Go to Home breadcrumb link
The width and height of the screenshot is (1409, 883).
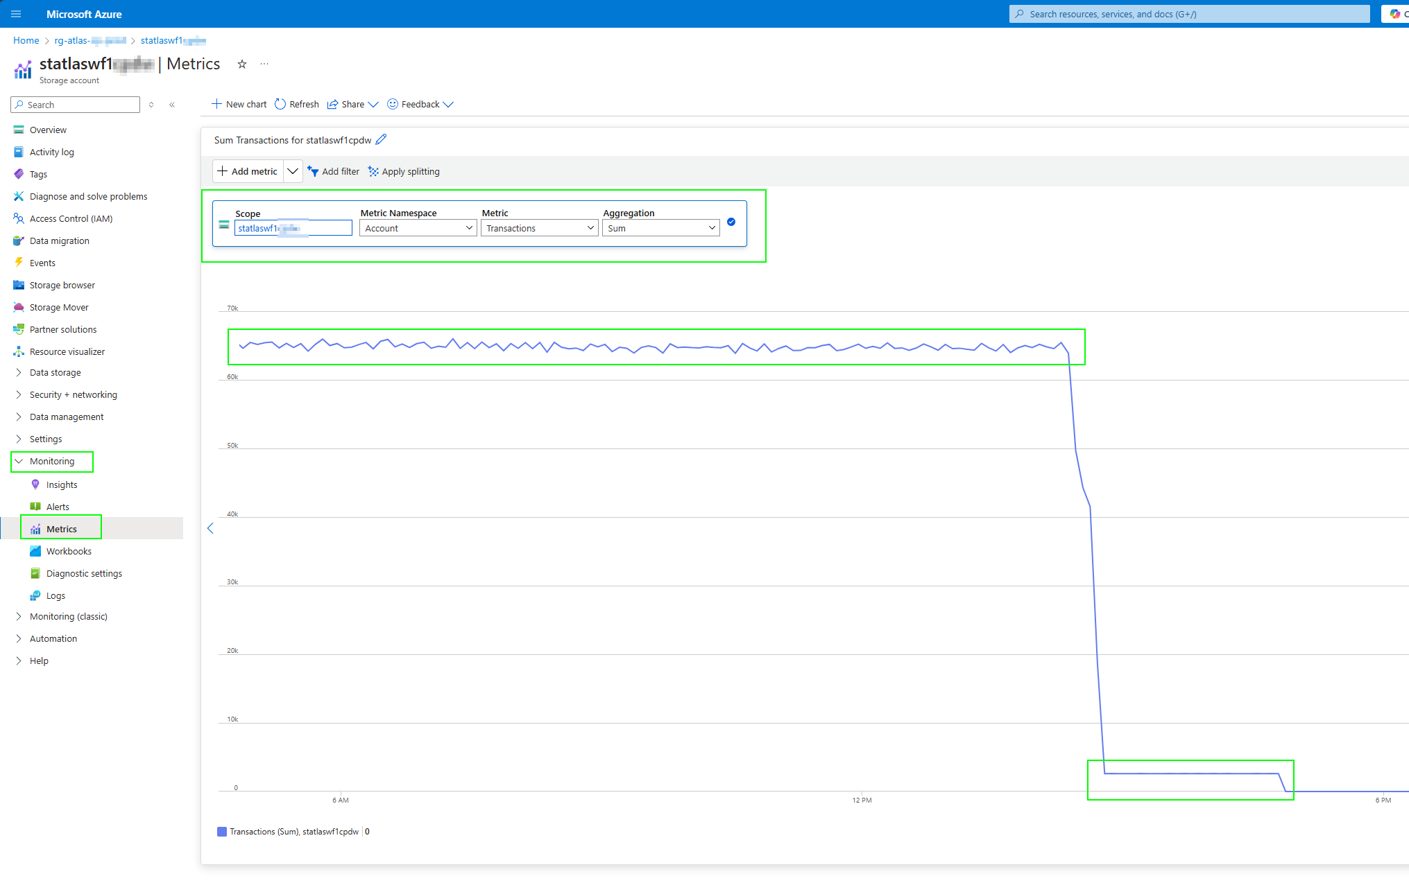point(26,40)
